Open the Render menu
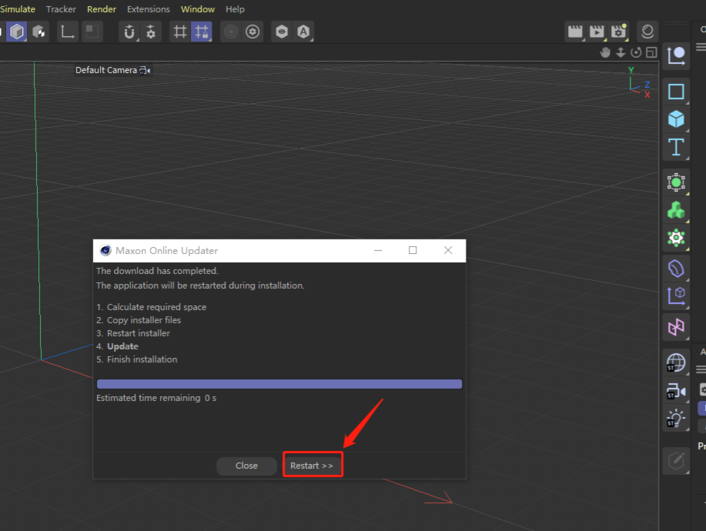Viewport: 706px width, 531px height. [102, 9]
